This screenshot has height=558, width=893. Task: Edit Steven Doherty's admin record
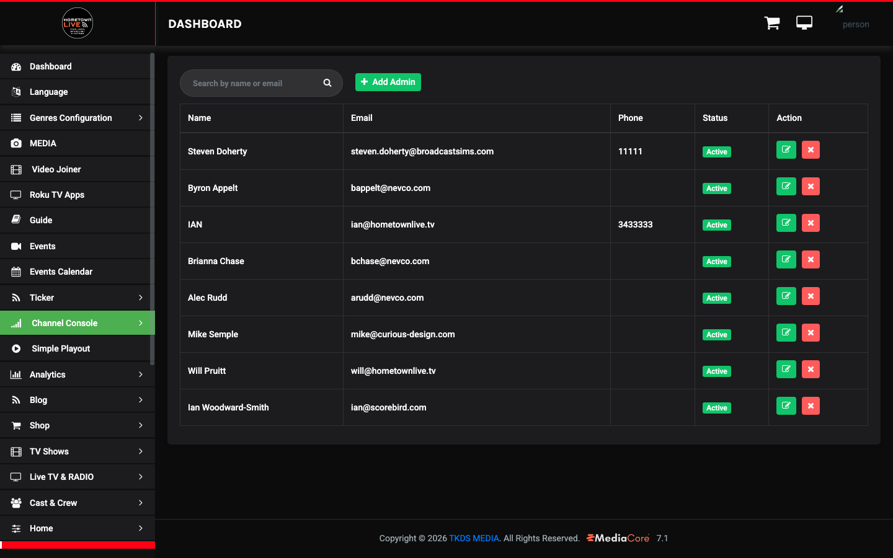click(x=786, y=150)
